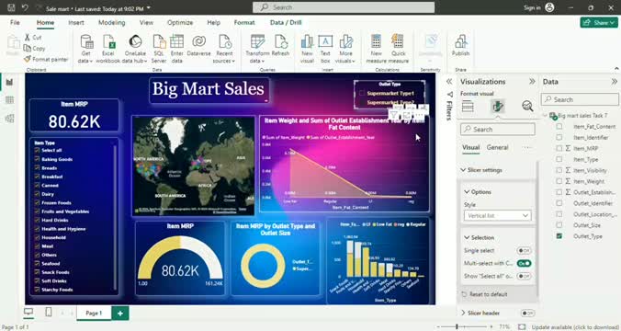
Task: Add a new page with plus button
Action: 120,314
